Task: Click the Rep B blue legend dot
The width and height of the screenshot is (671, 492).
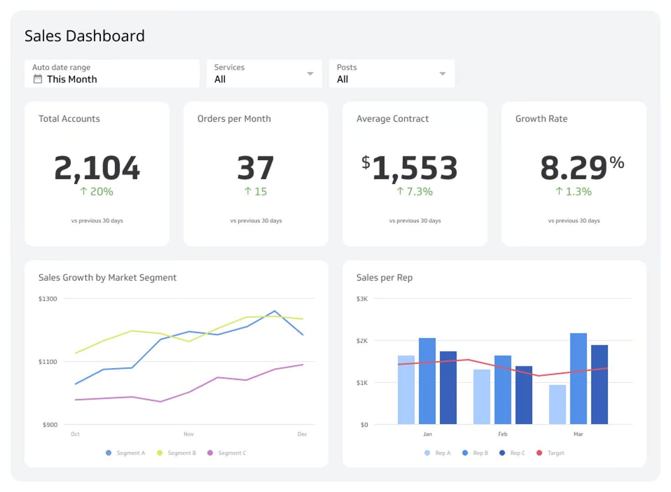Action: point(465,452)
